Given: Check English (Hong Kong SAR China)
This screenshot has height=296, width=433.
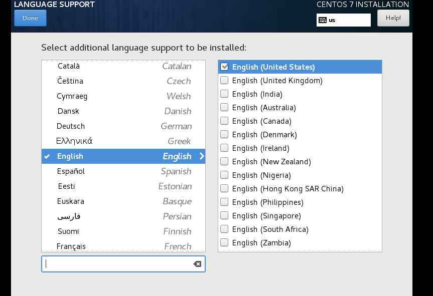Looking at the screenshot, I should coord(224,188).
